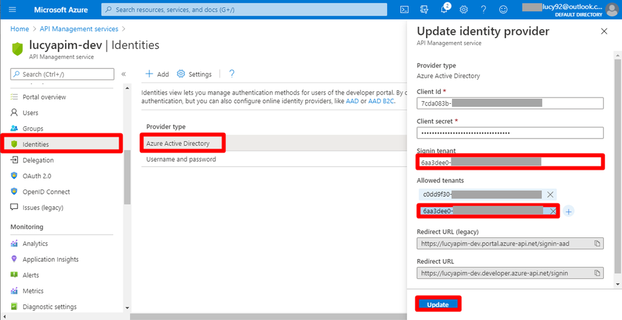This screenshot has height=320, width=622.
Task: Open the Azure portal hamburger menu
Action: click(12, 9)
